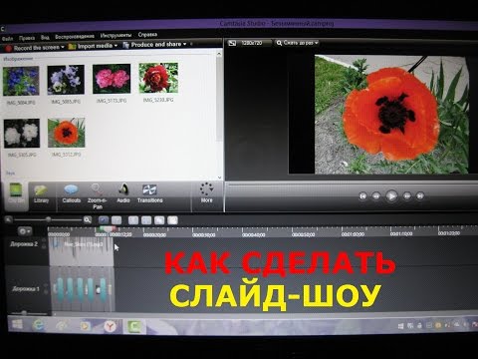Click the Undo button on timeline toolbar
Screen dimensions: 478x359
point(104,220)
